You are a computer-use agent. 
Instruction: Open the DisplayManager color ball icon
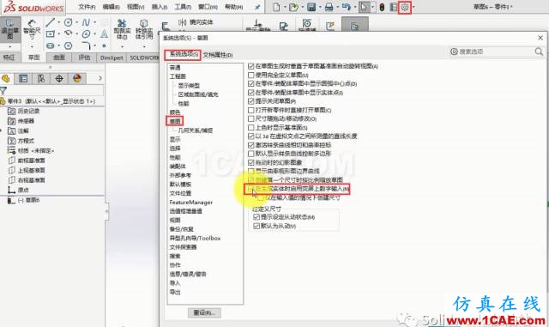77,78
